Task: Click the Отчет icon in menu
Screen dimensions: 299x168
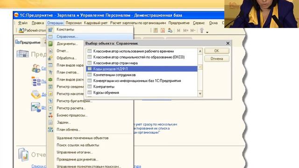Action: 50,51
